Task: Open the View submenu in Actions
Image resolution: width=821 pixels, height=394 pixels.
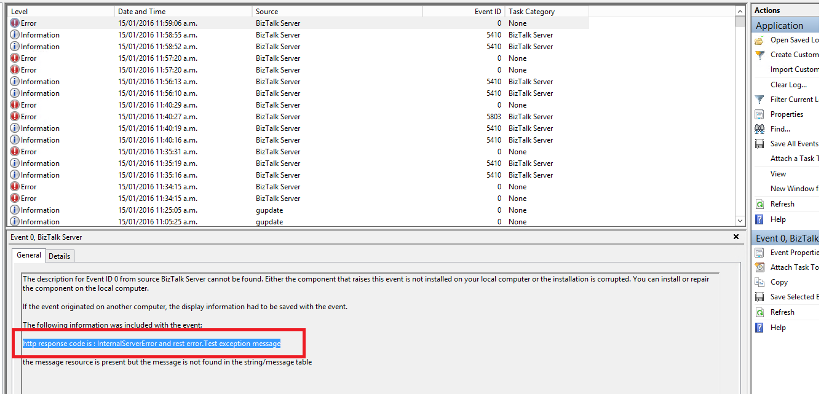Action: (x=778, y=174)
